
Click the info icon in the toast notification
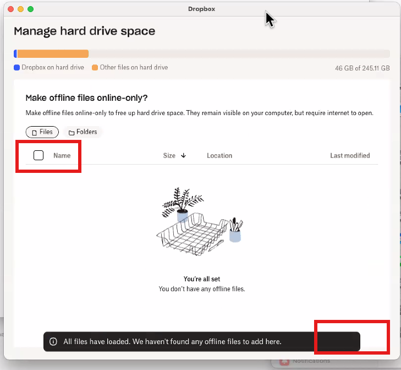[53, 342]
